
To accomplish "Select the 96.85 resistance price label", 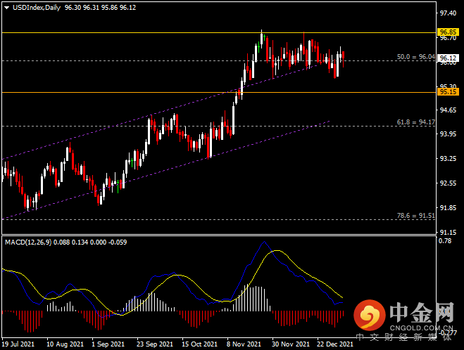I will (448, 32).
